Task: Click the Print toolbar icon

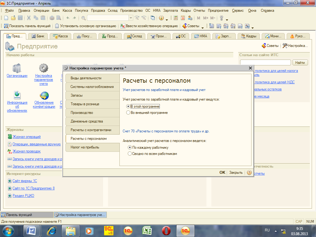Action: tap(52, 18)
